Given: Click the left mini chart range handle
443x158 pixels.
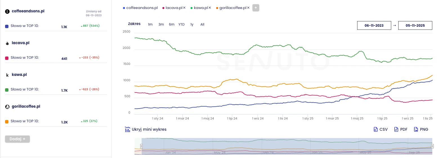Looking at the screenshot, I should (141, 146).
